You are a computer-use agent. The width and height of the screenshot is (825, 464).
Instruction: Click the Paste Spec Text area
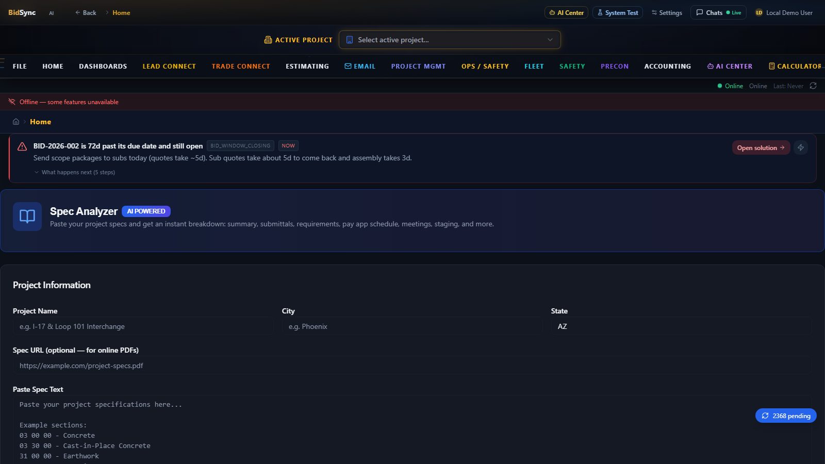click(412, 430)
